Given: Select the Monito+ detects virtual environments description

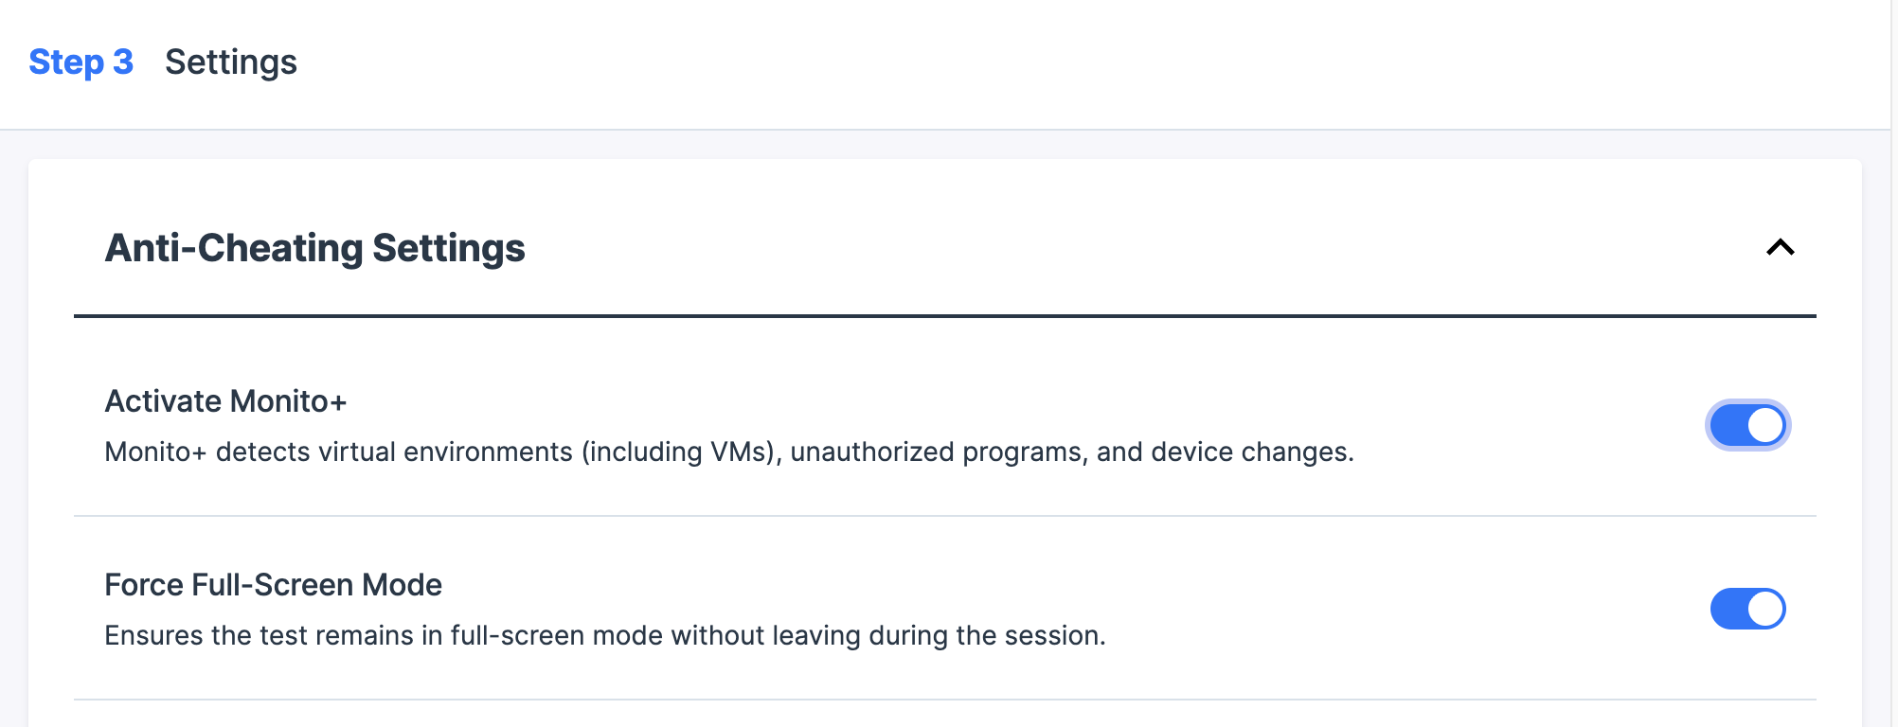Looking at the screenshot, I should [x=729, y=452].
